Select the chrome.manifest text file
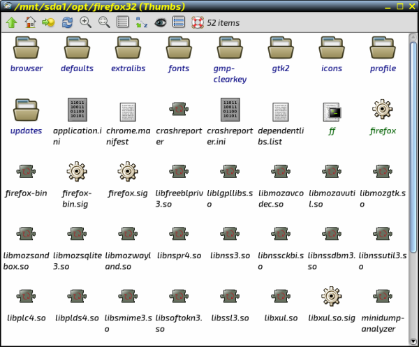Image resolution: width=419 pixels, height=347 pixels. pos(128,112)
